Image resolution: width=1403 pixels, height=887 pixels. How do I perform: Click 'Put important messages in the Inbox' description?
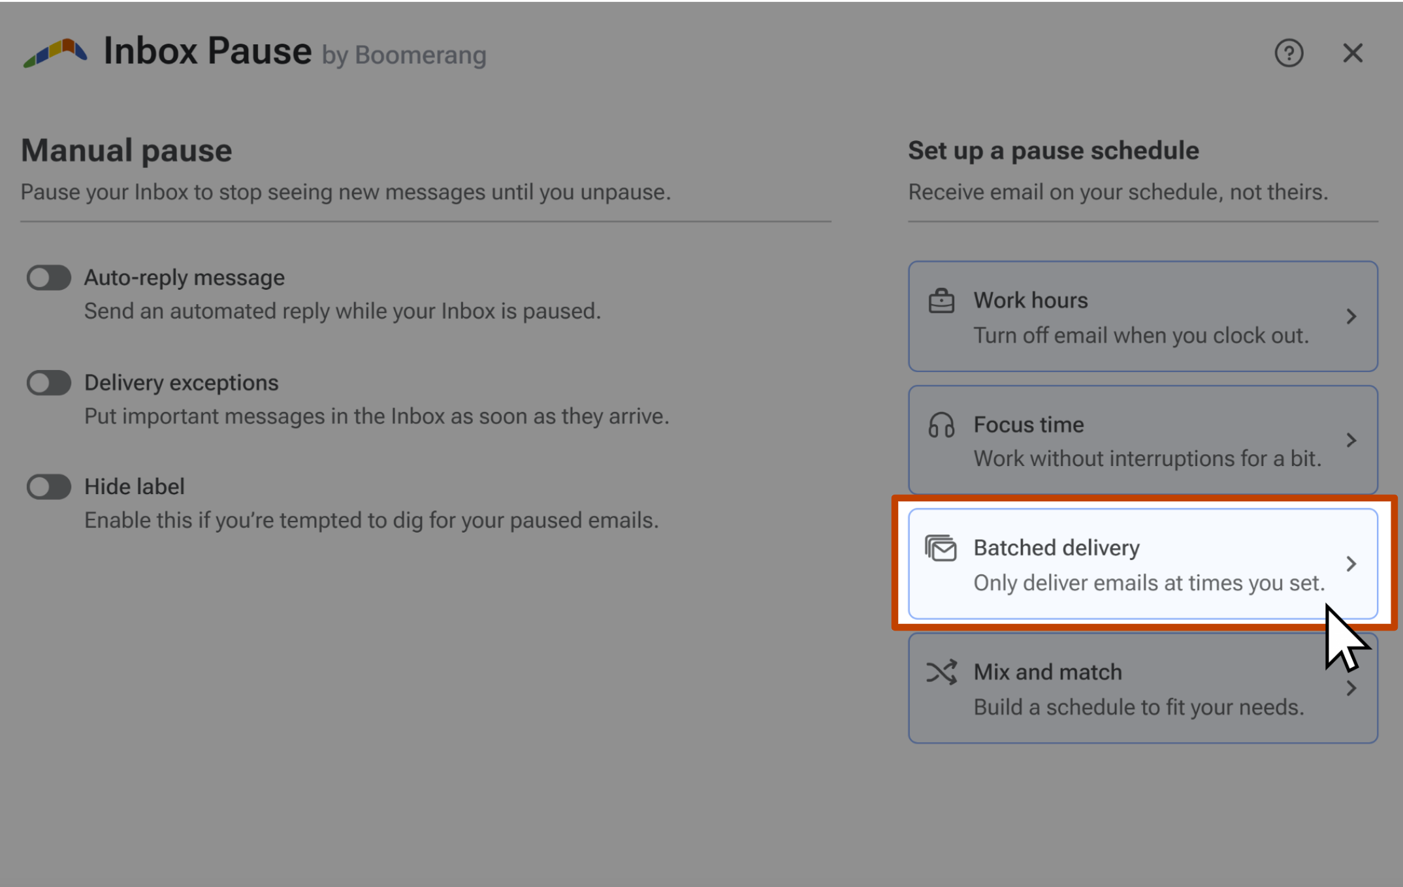(x=377, y=416)
